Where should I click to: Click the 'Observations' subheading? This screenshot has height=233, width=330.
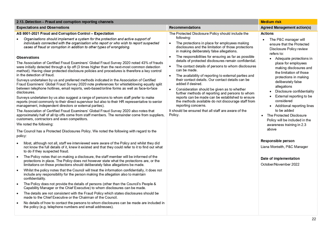[x=28, y=57]
